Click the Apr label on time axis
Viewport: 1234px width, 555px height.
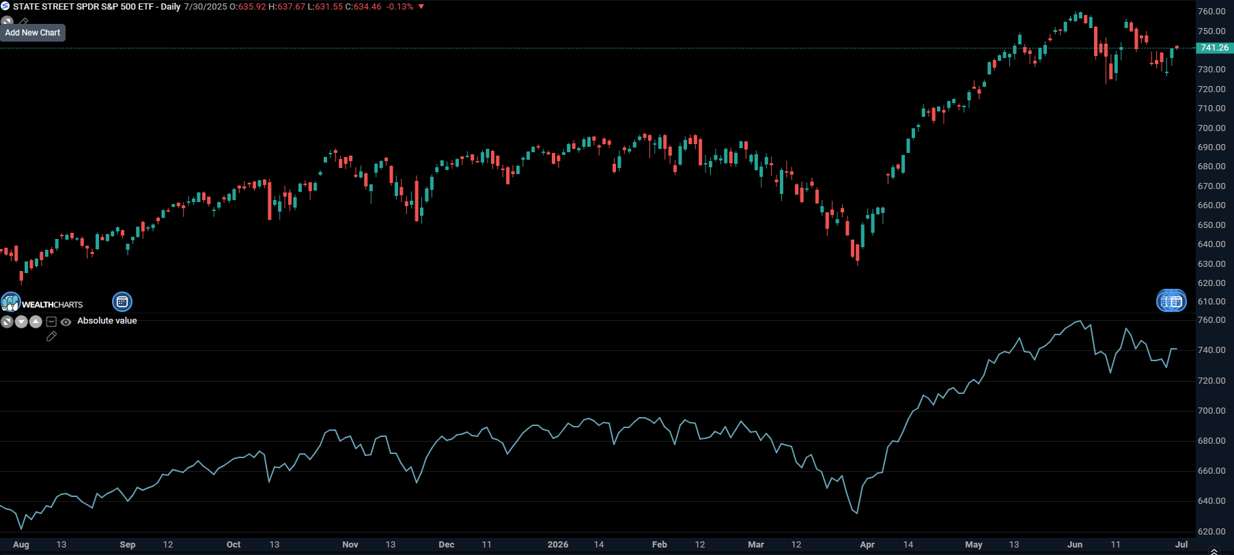[867, 545]
